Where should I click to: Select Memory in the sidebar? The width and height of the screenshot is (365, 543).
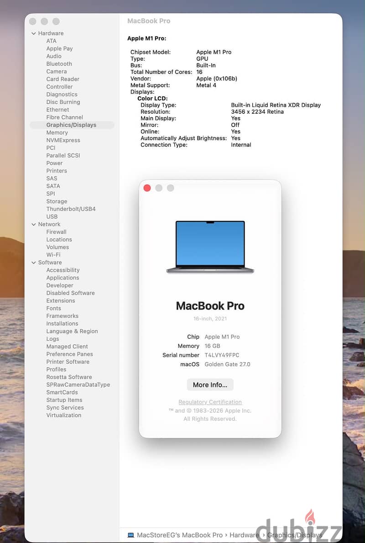coord(57,132)
